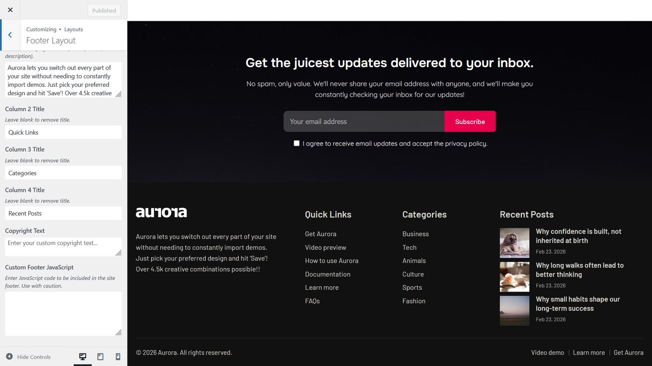Tick the privacy policy agreement checkbox

coord(297,143)
